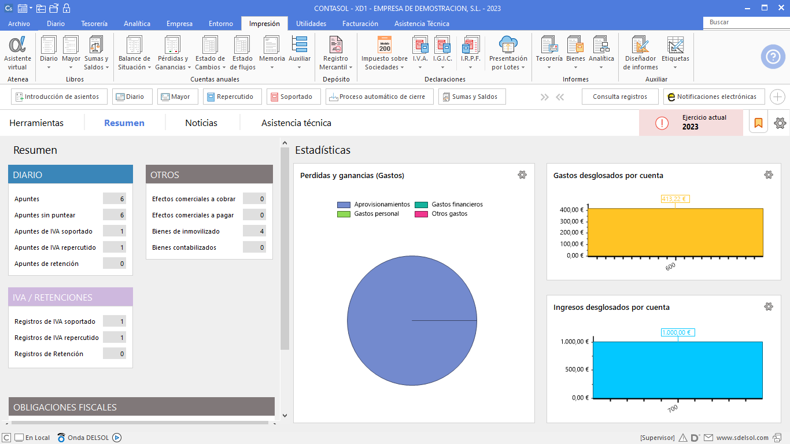Click the Introducción de asientos button
Screen dimensions: 790x444
click(x=59, y=97)
